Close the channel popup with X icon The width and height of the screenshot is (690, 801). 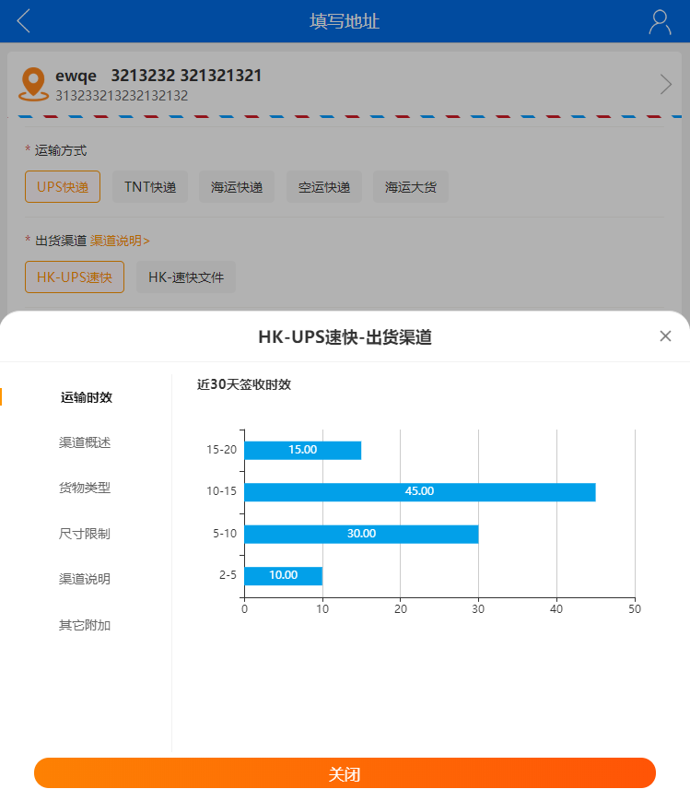[x=665, y=336]
